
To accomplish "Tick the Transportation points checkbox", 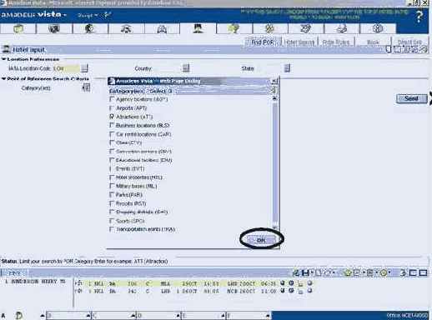I will coord(112,229).
